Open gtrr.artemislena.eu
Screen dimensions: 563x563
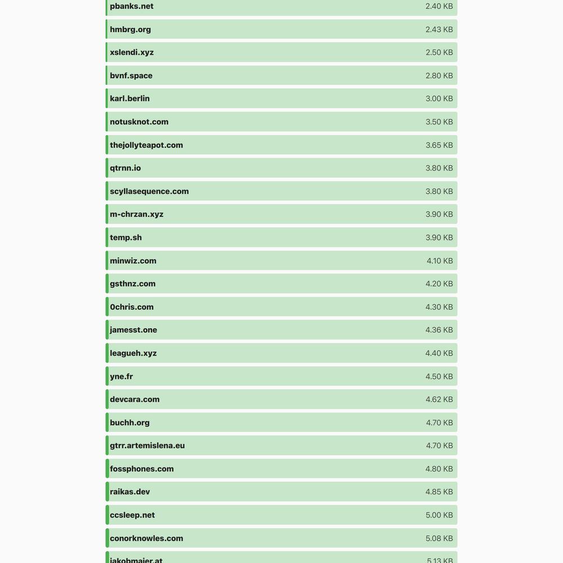(147, 445)
